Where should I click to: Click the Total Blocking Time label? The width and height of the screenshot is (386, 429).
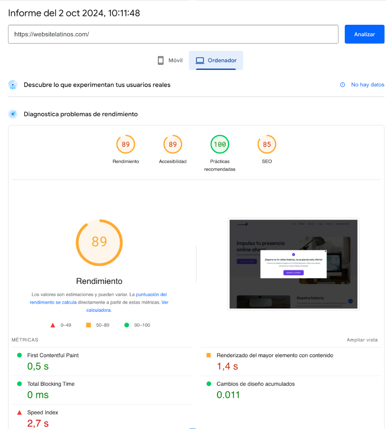(51, 384)
